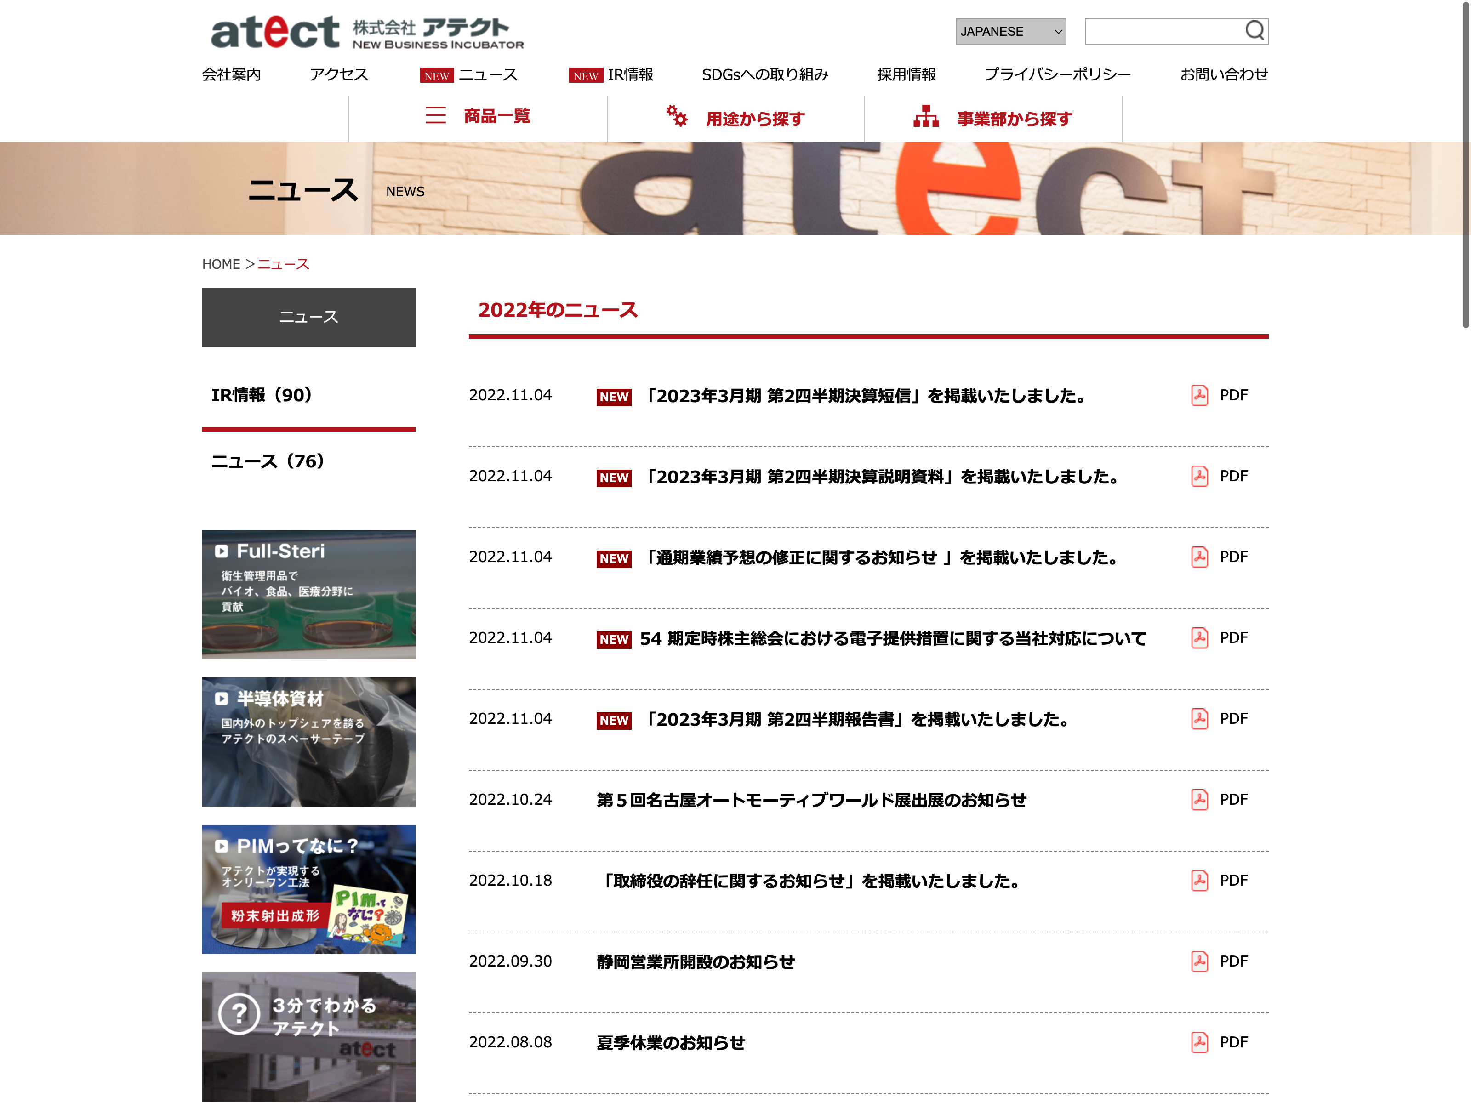Select IR情報 (90) sidebar category

[262, 396]
